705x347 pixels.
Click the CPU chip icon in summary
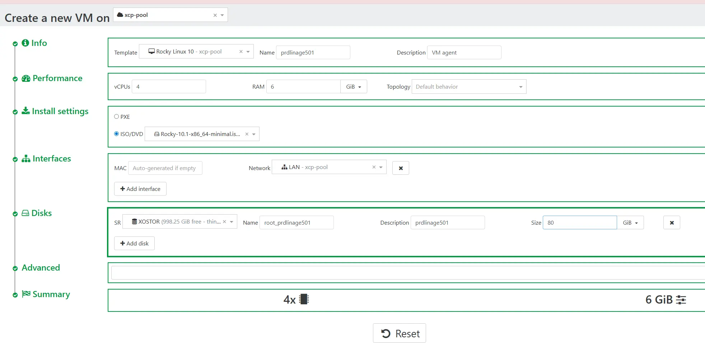point(304,299)
